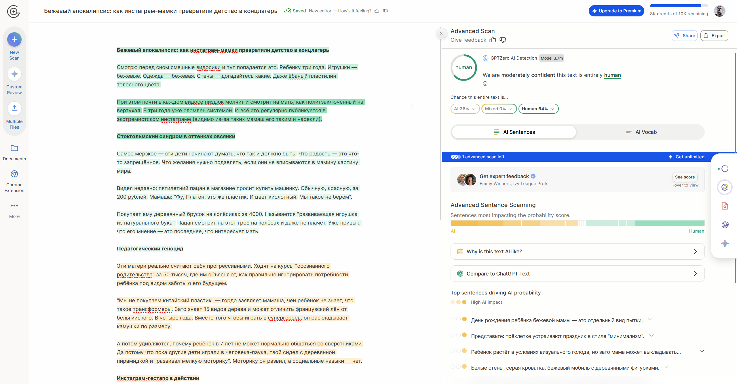Expand sentence 'Ребёнок растёт в условиях визуального голода'
This screenshot has width=737, height=384.
(x=702, y=351)
